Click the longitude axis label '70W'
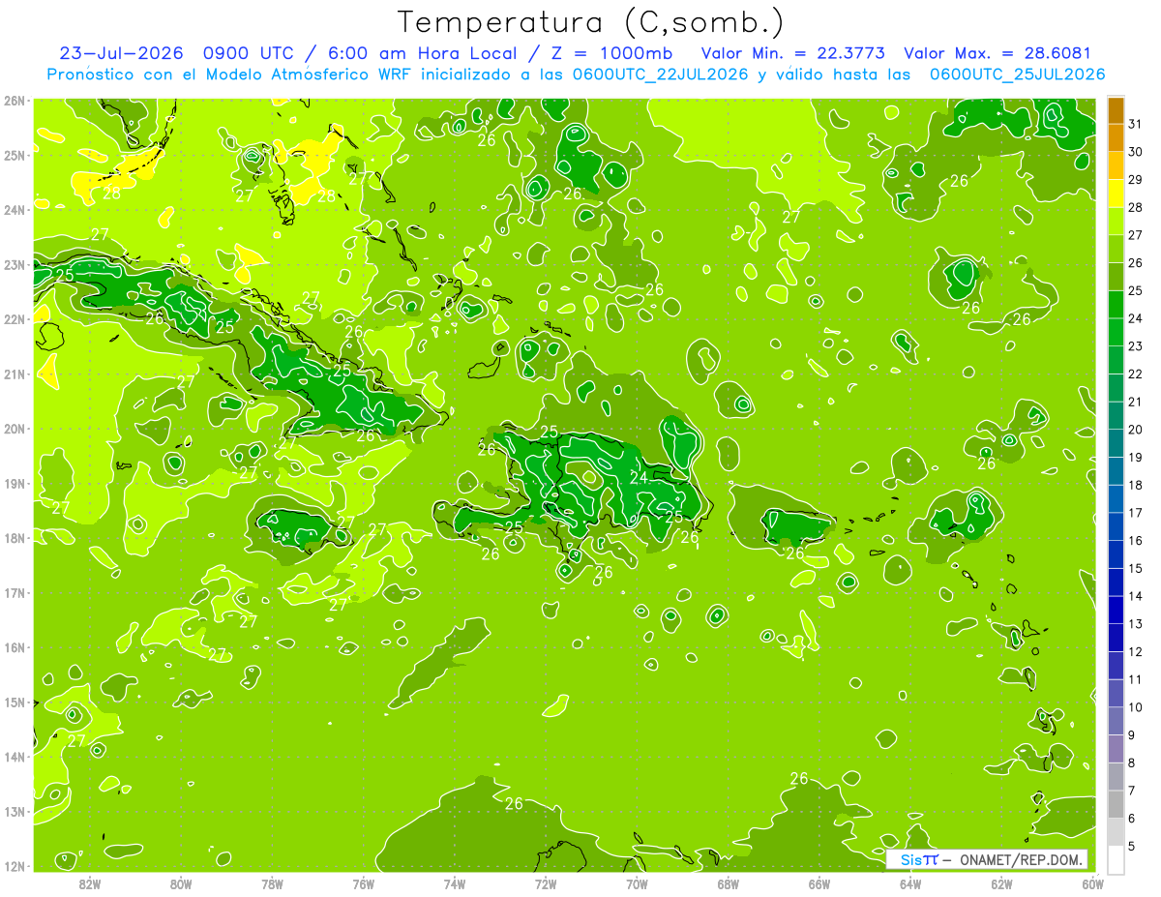The height and width of the screenshot is (897, 1161). click(x=637, y=882)
